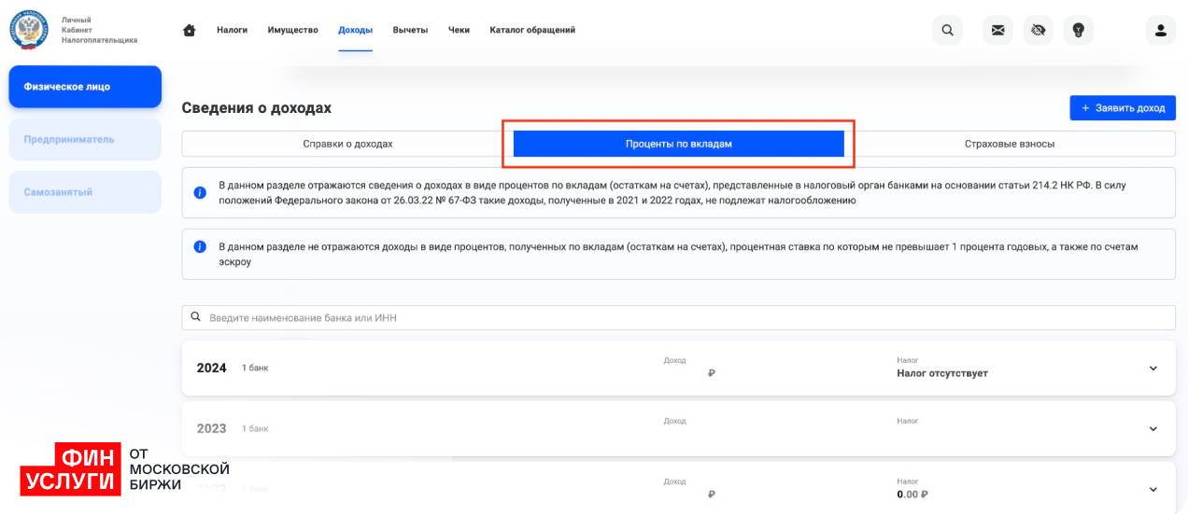Open search with magnifier icon
Viewport: 1188px width, 516px height.
click(947, 30)
